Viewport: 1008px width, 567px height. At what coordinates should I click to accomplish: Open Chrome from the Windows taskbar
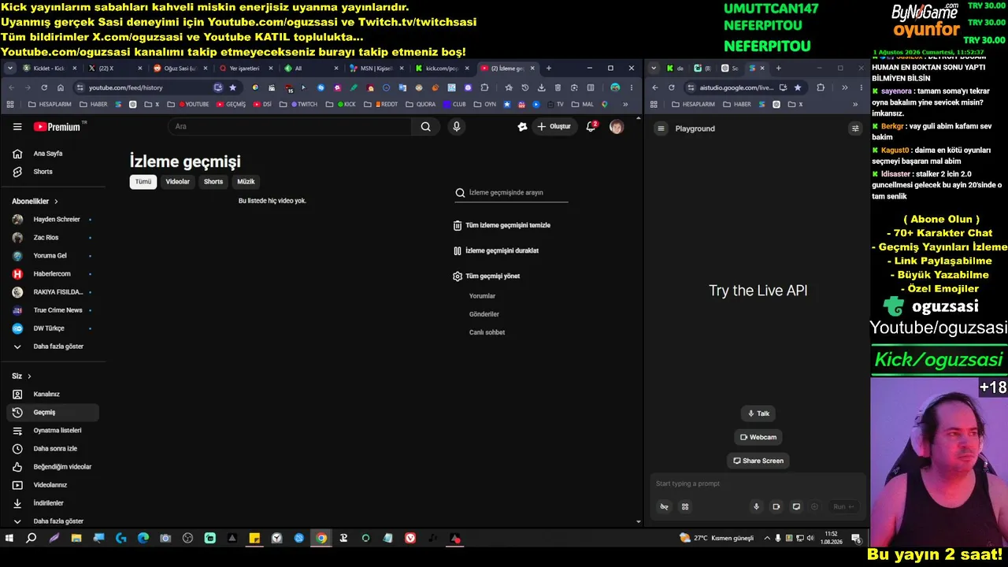321,539
